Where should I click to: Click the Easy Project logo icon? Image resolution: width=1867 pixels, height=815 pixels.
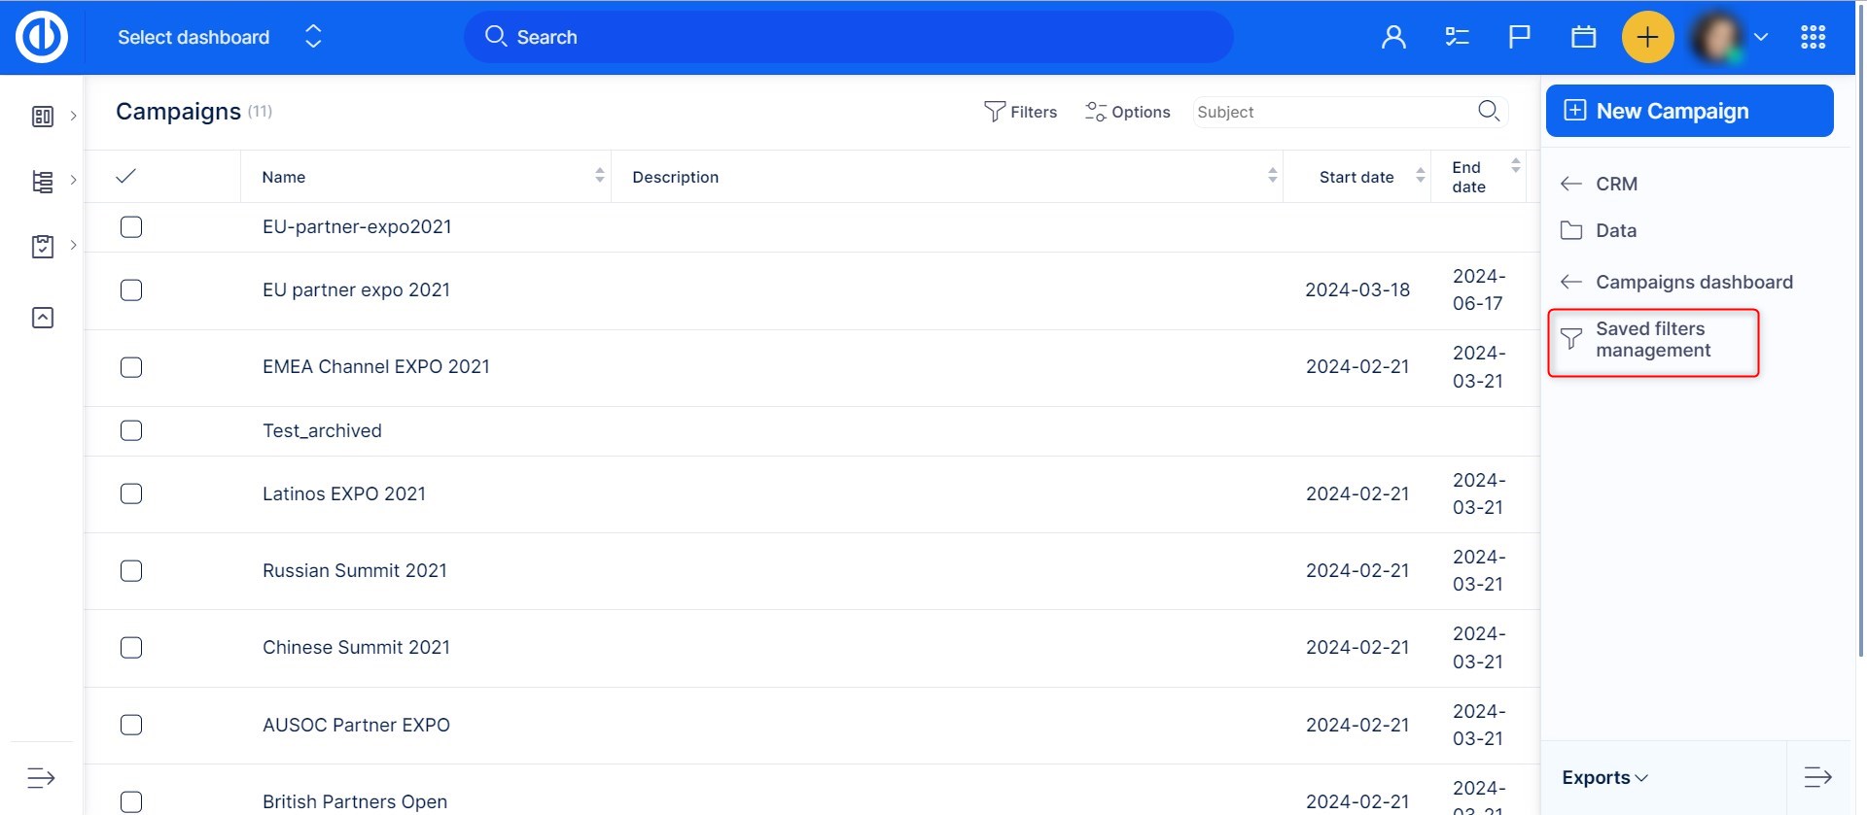point(42,37)
